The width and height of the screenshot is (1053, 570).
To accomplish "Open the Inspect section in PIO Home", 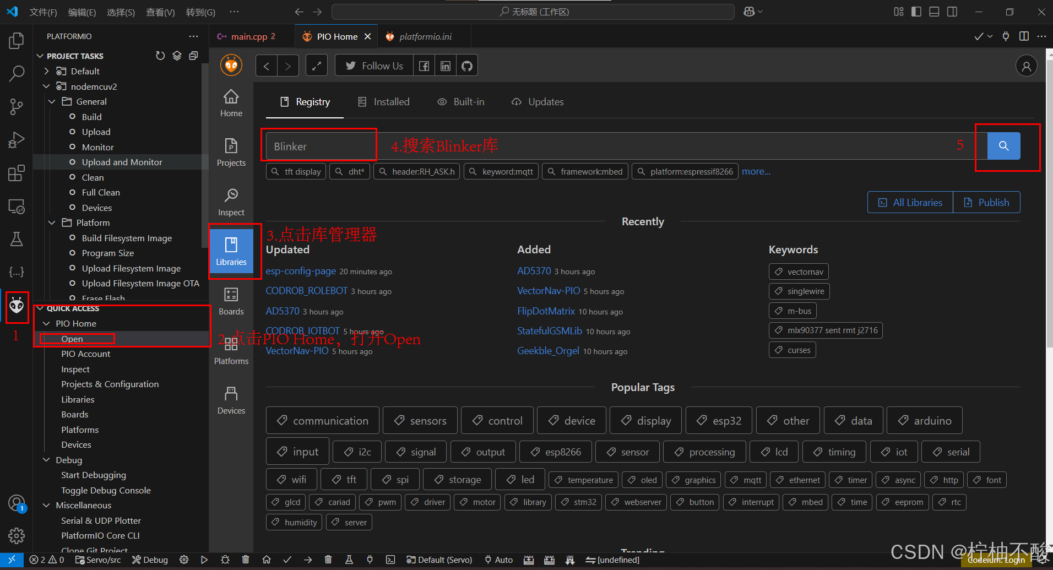I will pos(231,202).
